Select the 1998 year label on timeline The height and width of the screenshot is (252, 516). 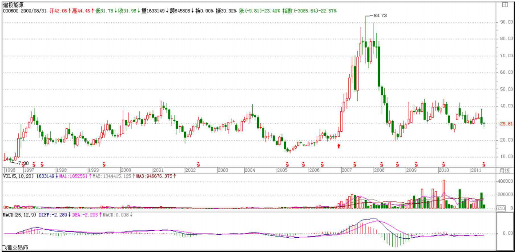click(x=61, y=170)
